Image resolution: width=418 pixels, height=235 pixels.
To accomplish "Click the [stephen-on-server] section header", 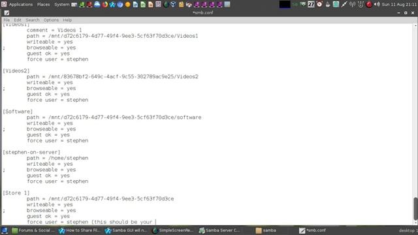I will [31, 152].
